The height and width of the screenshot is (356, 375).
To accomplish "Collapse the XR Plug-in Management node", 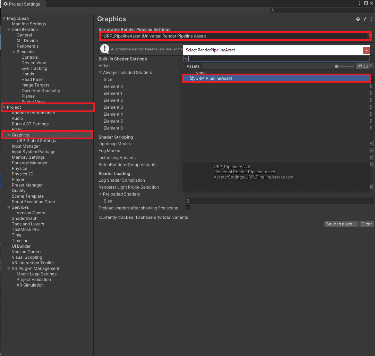I will [9, 268].
